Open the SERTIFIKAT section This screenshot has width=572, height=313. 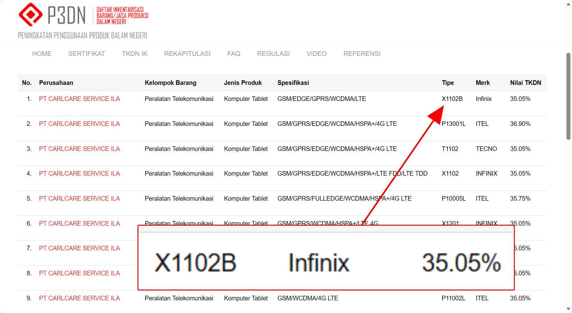coord(87,53)
